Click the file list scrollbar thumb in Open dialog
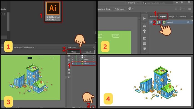The width and height of the screenshot is (194, 109). pyautogui.click(x=95, y=33)
